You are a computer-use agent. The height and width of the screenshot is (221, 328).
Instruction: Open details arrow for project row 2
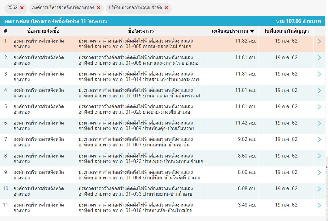tap(319, 58)
